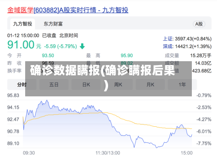217x158 pixels.
Task: Click the 深成 index link
Action: click(168, 46)
